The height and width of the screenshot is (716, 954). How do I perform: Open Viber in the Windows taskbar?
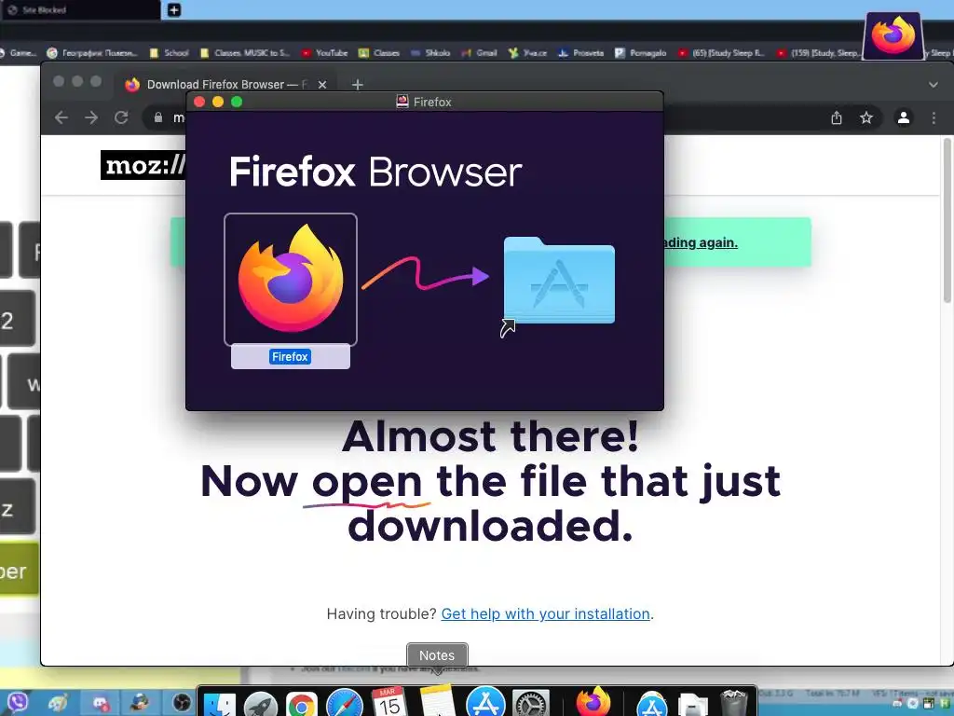tap(19, 703)
